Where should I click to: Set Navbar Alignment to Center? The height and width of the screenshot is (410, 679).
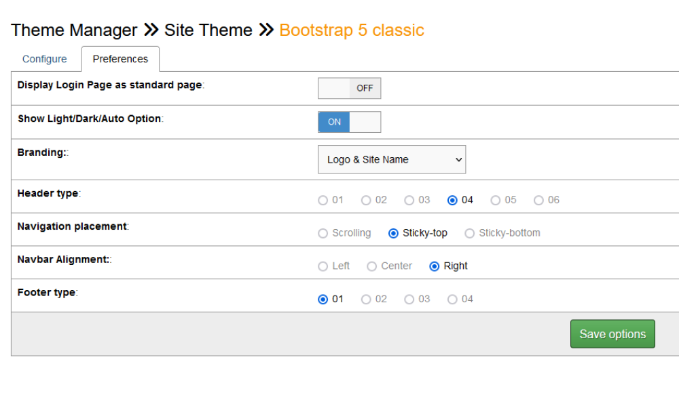pos(371,266)
